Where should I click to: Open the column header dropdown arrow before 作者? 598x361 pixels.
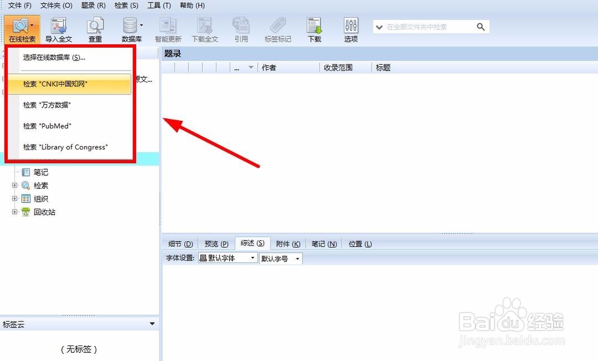pos(251,68)
